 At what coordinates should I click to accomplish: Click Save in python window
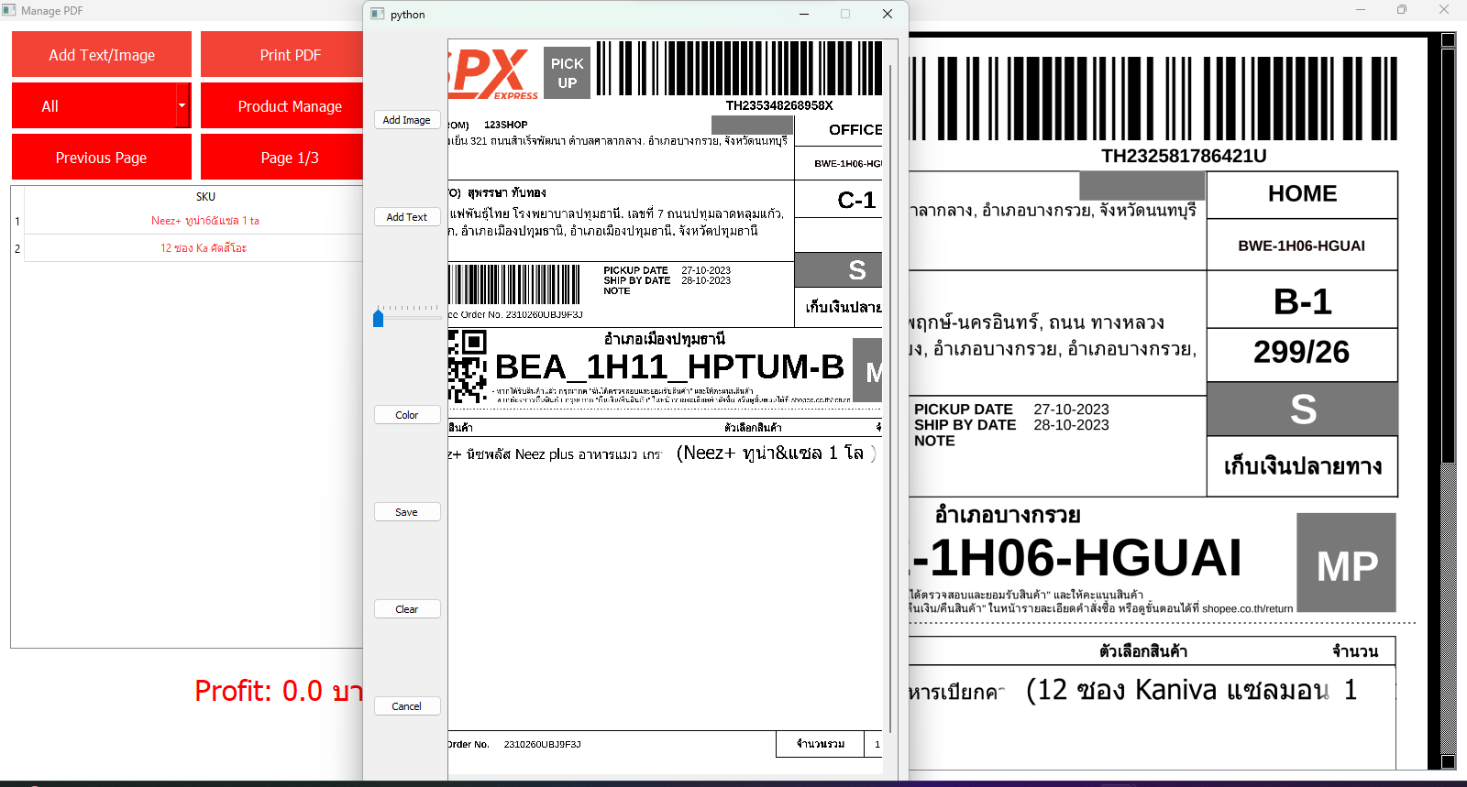[407, 512]
